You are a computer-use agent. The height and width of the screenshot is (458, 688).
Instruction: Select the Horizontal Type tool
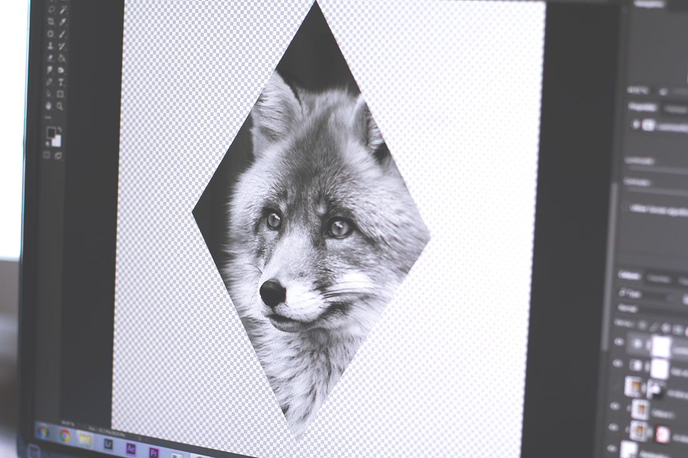[61, 82]
